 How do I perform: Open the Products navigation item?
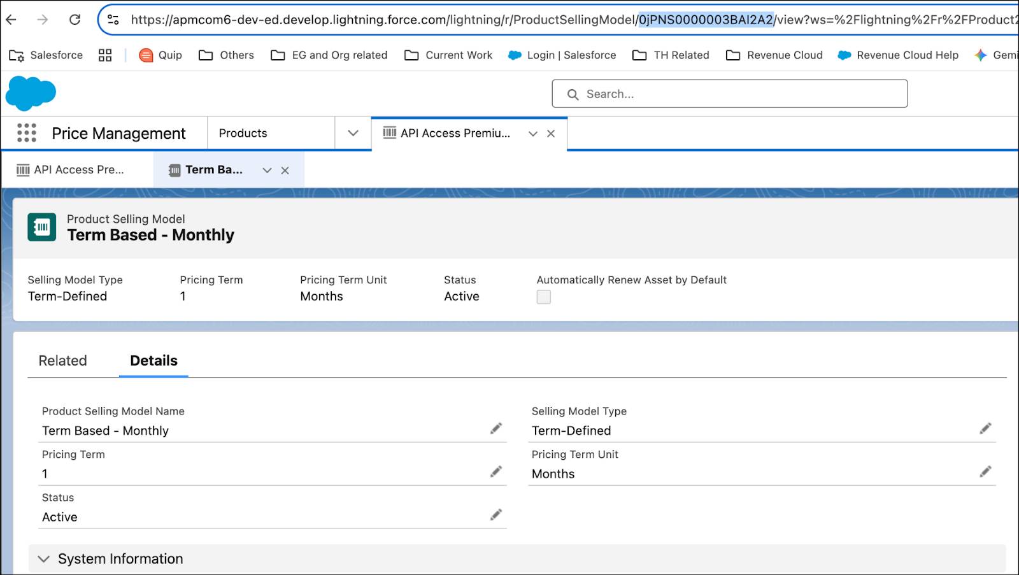point(243,133)
